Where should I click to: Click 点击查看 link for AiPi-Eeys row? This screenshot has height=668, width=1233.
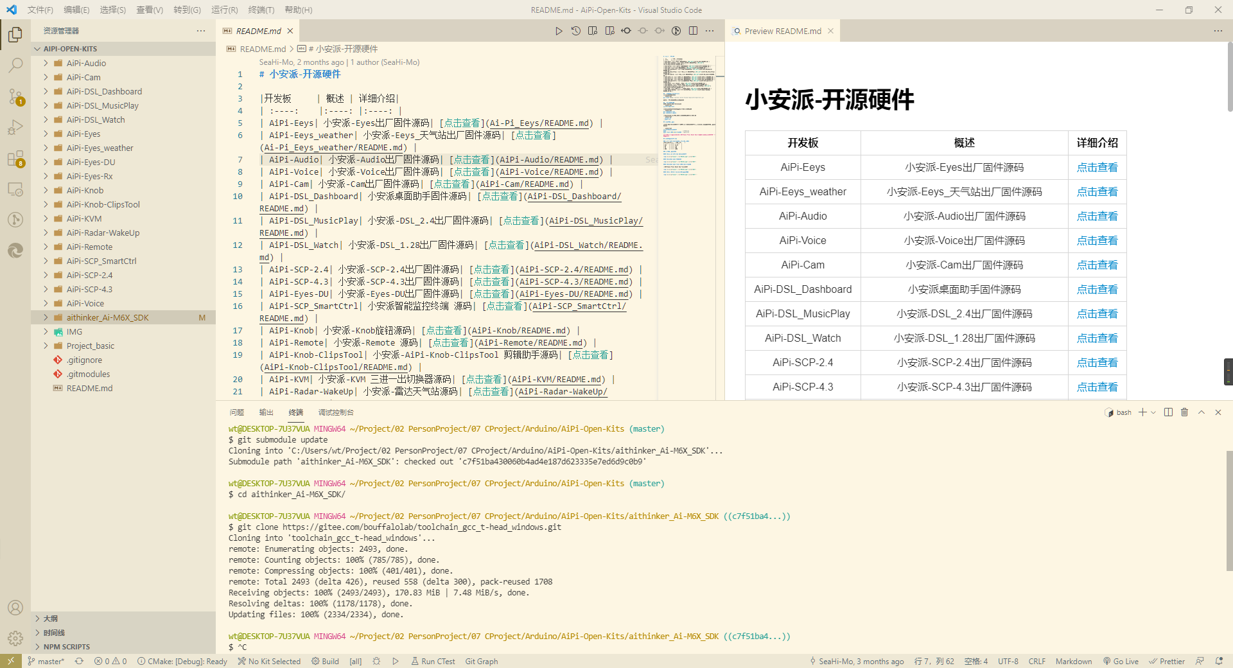1097,167
